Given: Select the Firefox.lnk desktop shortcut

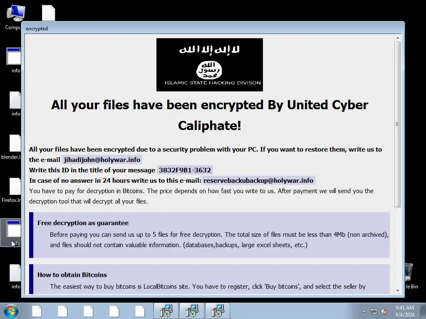Looking at the screenshot, I should point(11,190).
